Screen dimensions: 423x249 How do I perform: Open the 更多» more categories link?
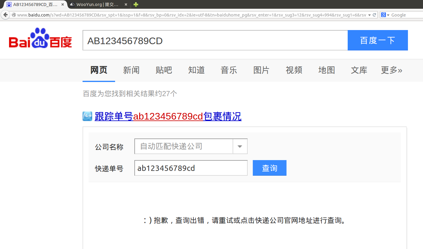pyautogui.click(x=392, y=70)
